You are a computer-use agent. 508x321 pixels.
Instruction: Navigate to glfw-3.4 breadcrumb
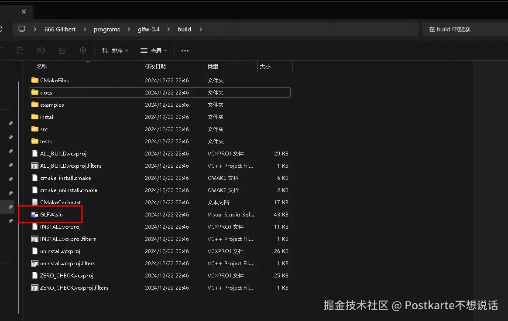click(149, 29)
